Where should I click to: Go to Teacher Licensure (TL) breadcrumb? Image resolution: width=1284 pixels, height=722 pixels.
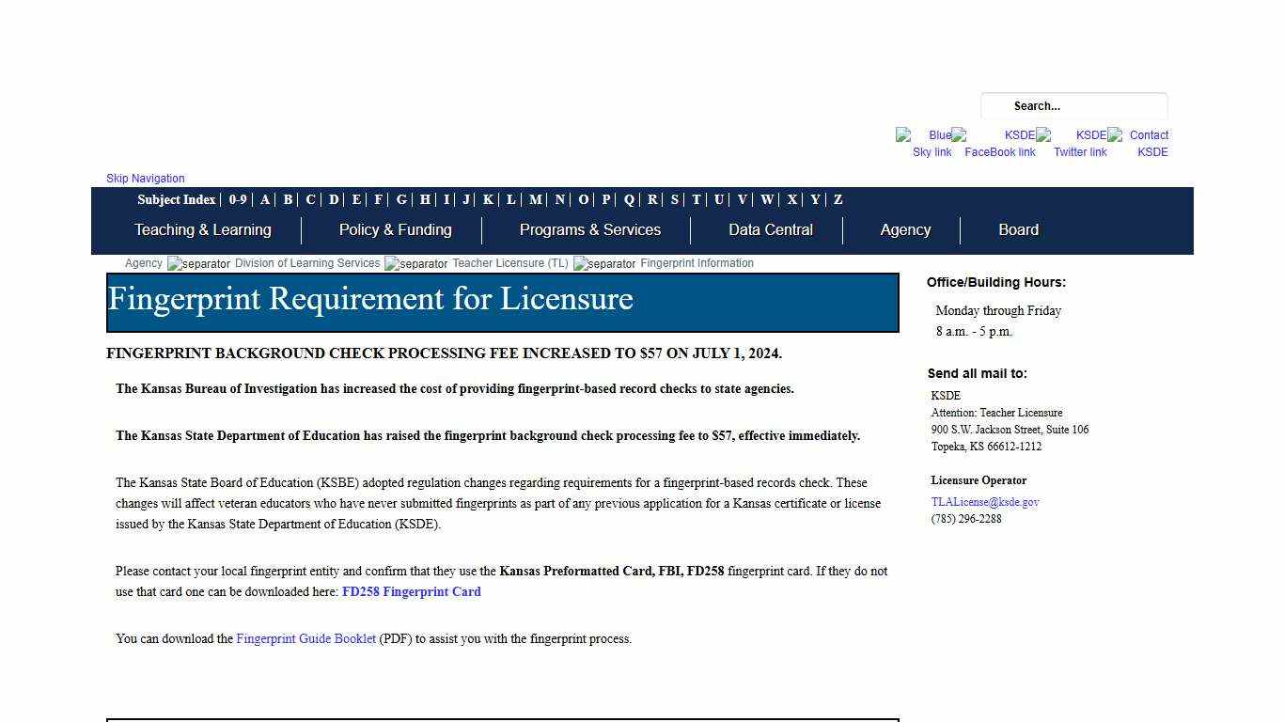(510, 263)
